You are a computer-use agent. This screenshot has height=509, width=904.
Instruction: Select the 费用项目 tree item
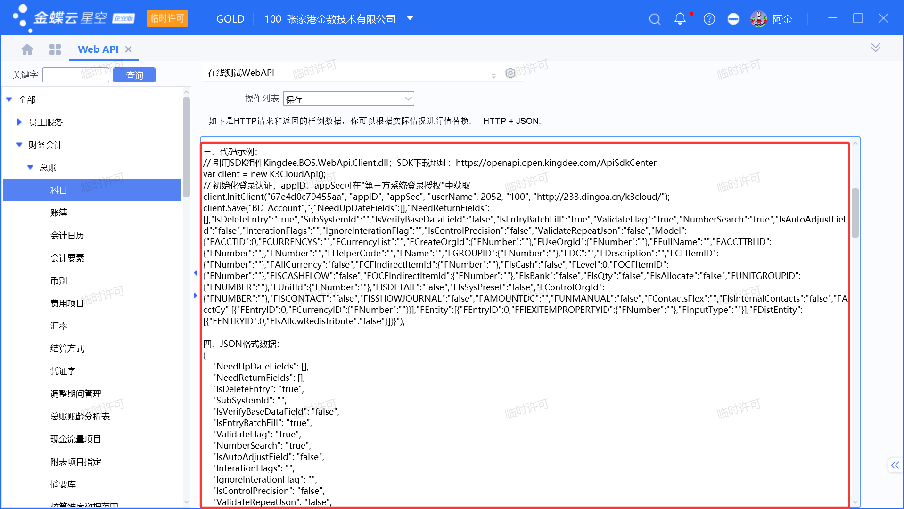[x=67, y=303]
